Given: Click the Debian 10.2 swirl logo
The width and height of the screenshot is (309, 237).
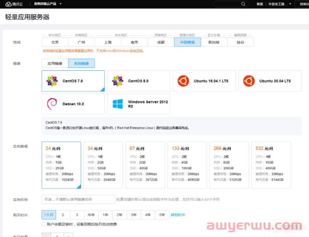Looking at the screenshot, I should click(x=52, y=104).
